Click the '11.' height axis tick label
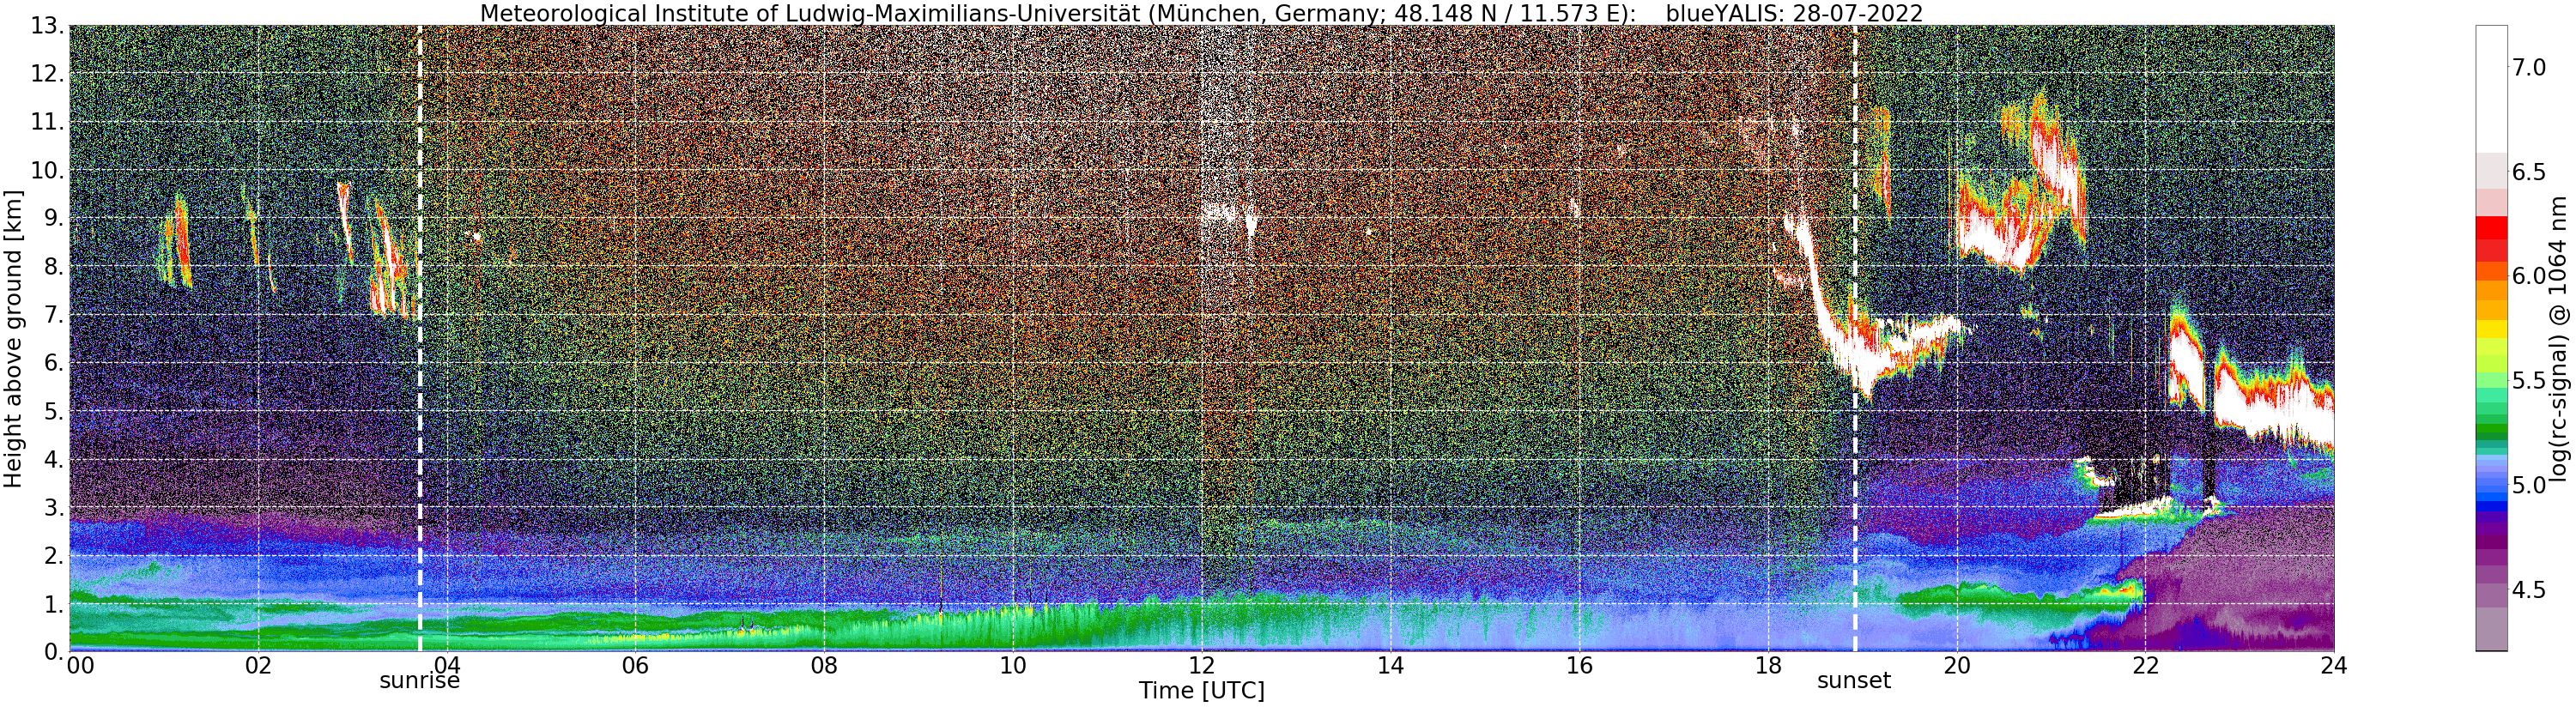This screenshot has height=707, width=2576. point(46,122)
